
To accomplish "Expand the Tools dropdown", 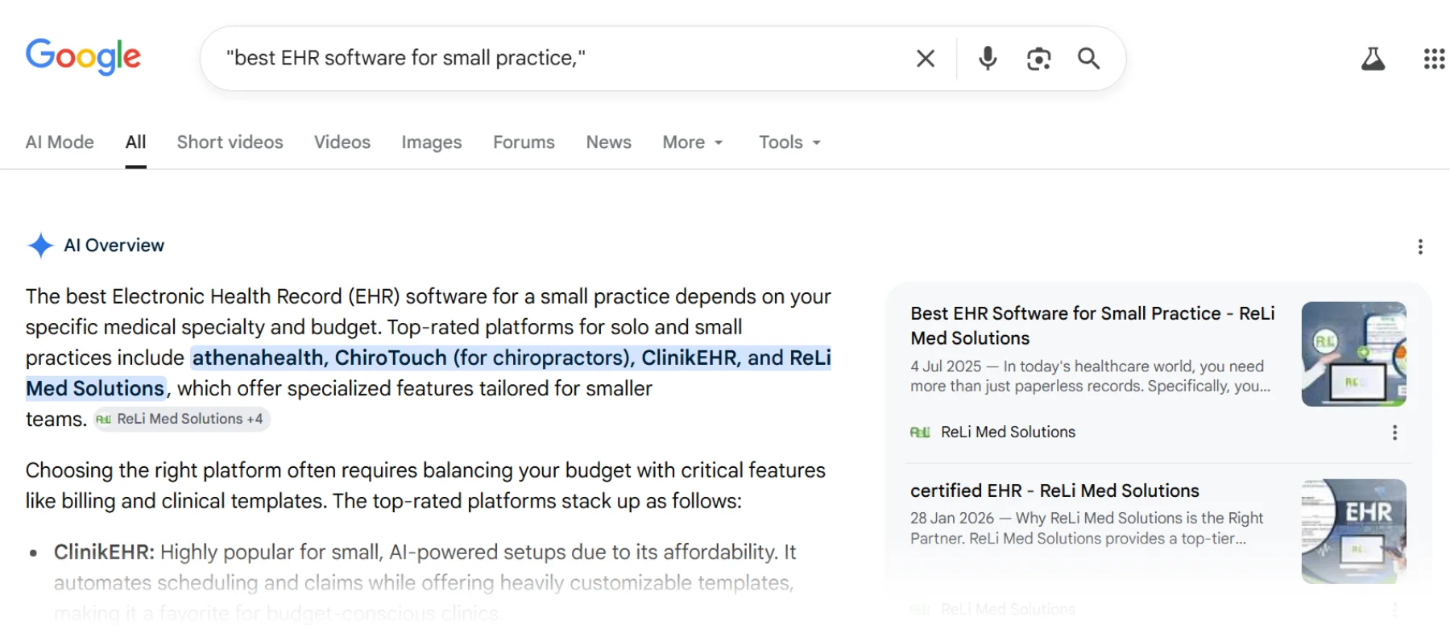I will point(789,142).
